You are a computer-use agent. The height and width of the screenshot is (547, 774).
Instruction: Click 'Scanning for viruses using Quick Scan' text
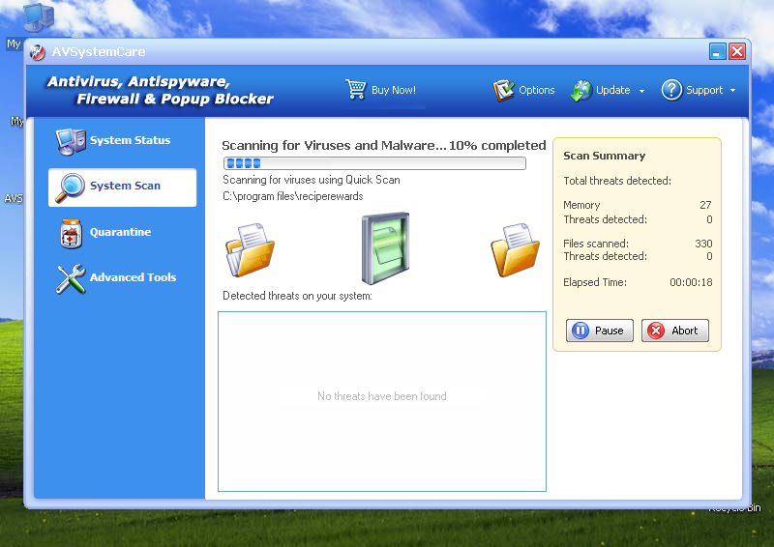311,180
